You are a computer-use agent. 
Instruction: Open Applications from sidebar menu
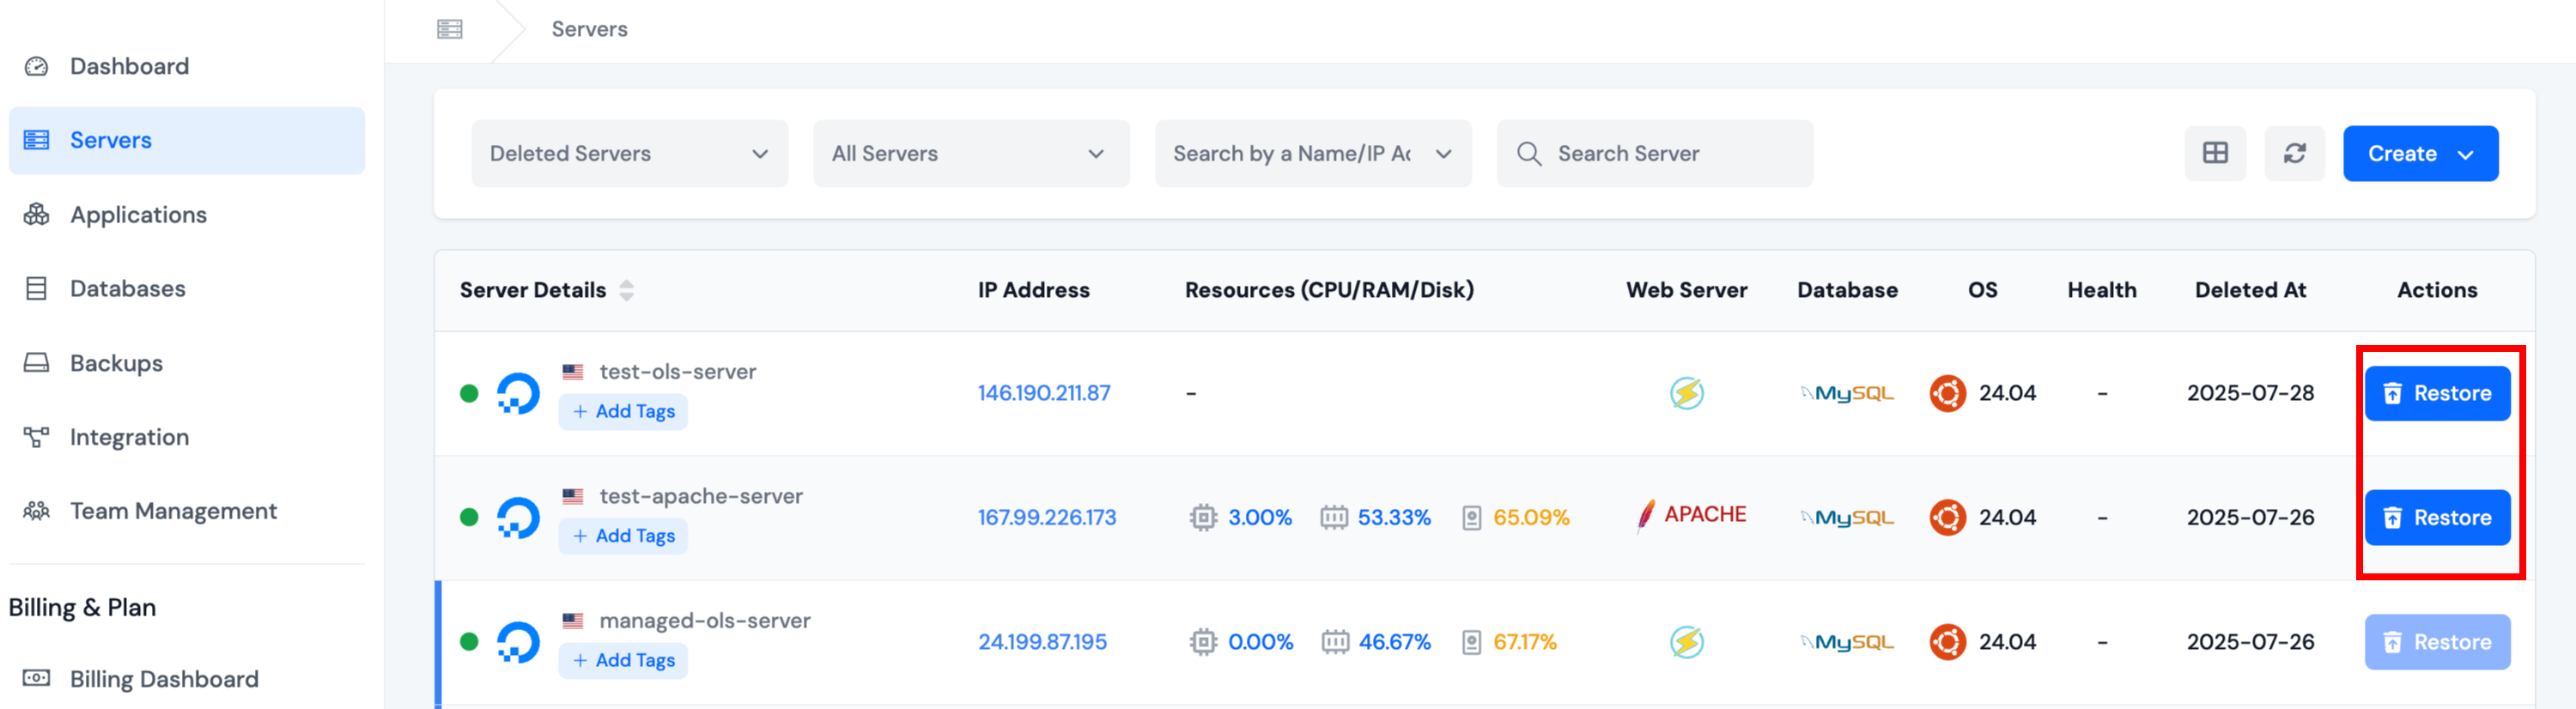(x=138, y=215)
